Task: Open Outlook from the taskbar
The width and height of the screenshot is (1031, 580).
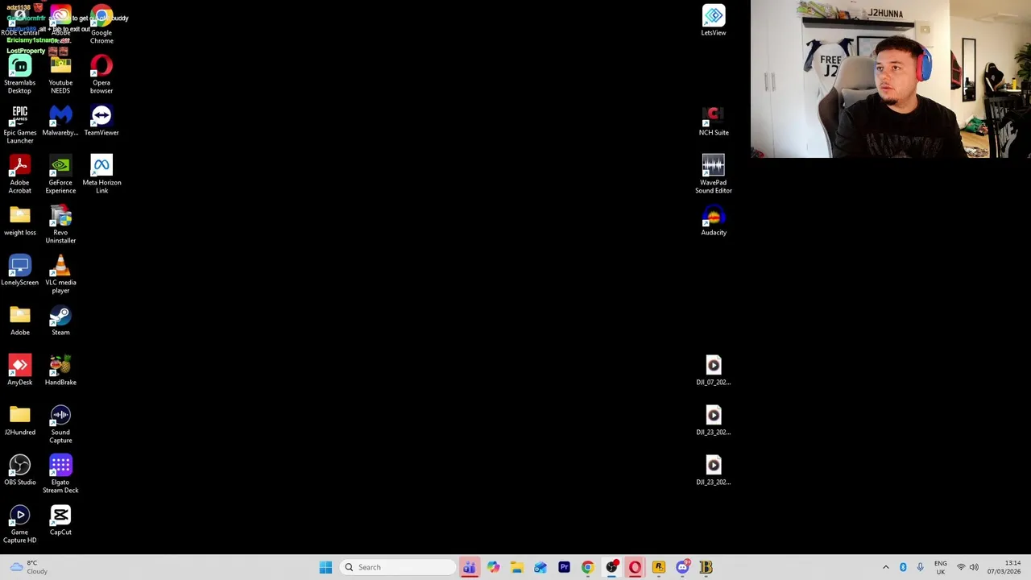Action: coord(540,567)
